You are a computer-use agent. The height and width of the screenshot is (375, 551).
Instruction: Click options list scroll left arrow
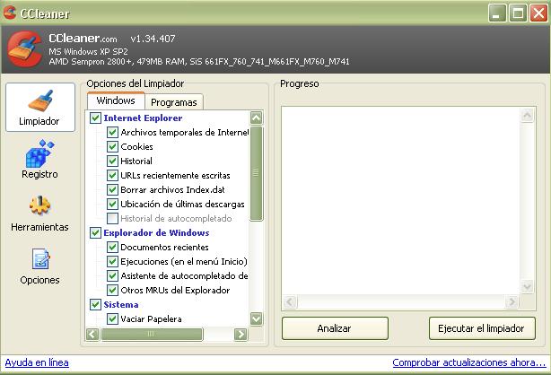click(x=92, y=334)
